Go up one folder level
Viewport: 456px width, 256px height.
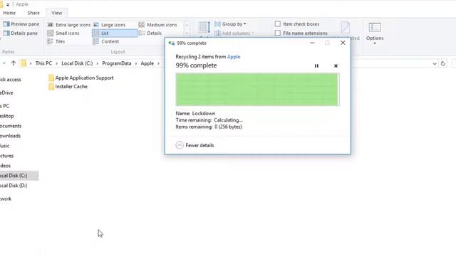(x=14, y=63)
